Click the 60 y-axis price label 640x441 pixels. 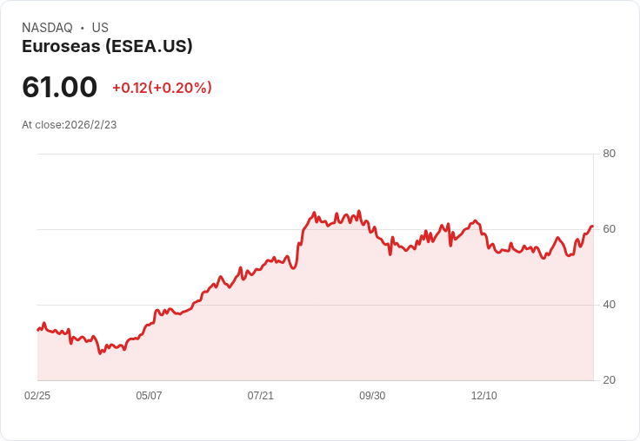tap(609, 229)
